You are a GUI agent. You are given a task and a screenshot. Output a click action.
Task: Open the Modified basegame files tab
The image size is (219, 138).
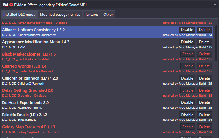pos(60,15)
